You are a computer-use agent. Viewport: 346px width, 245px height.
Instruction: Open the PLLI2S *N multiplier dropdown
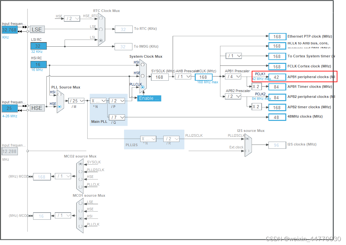148,139
